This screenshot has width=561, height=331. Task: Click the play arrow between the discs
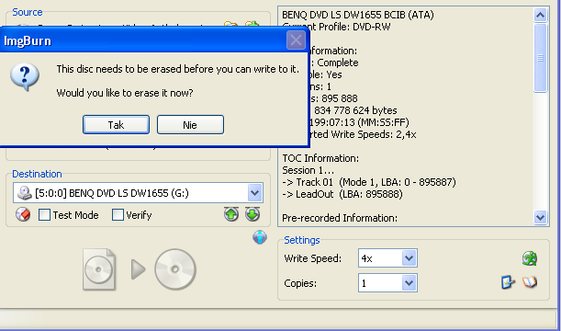[x=138, y=269]
